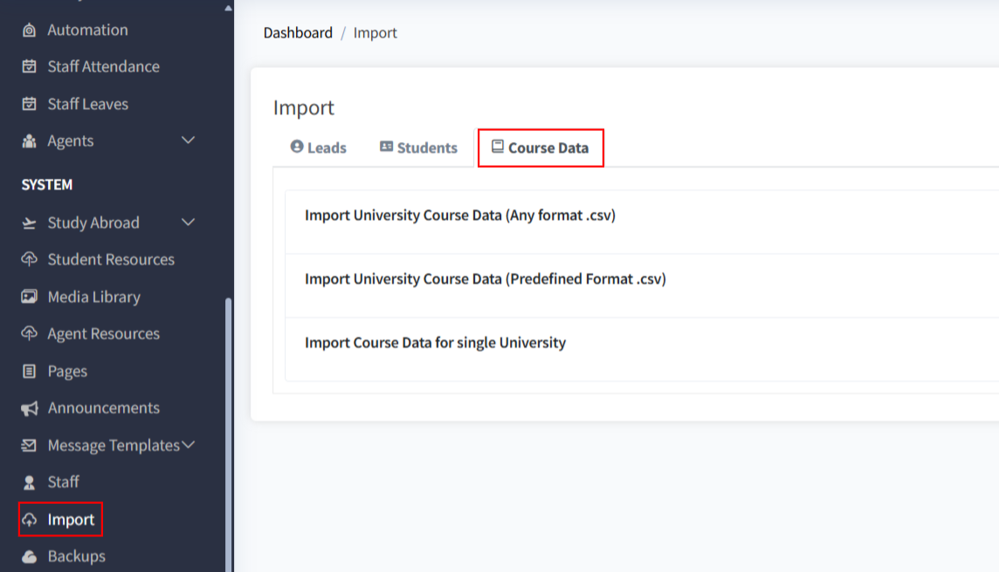Click the Backups cloud icon
This screenshot has height=572, width=999.
click(x=30, y=557)
